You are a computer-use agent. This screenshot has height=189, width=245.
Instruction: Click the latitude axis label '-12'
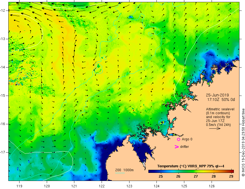[x=3, y=11]
